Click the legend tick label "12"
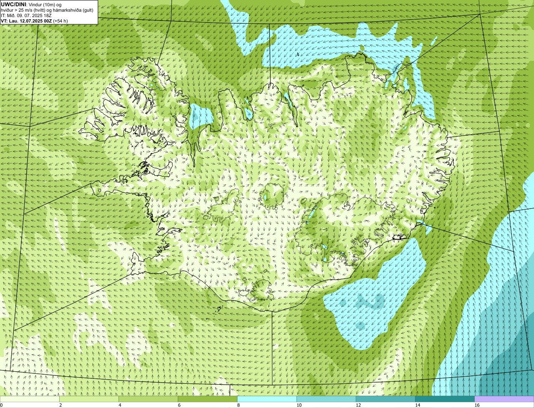Image resolution: width=534 pixels, height=408 pixels. pyautogui.click(x=358, y=405)
